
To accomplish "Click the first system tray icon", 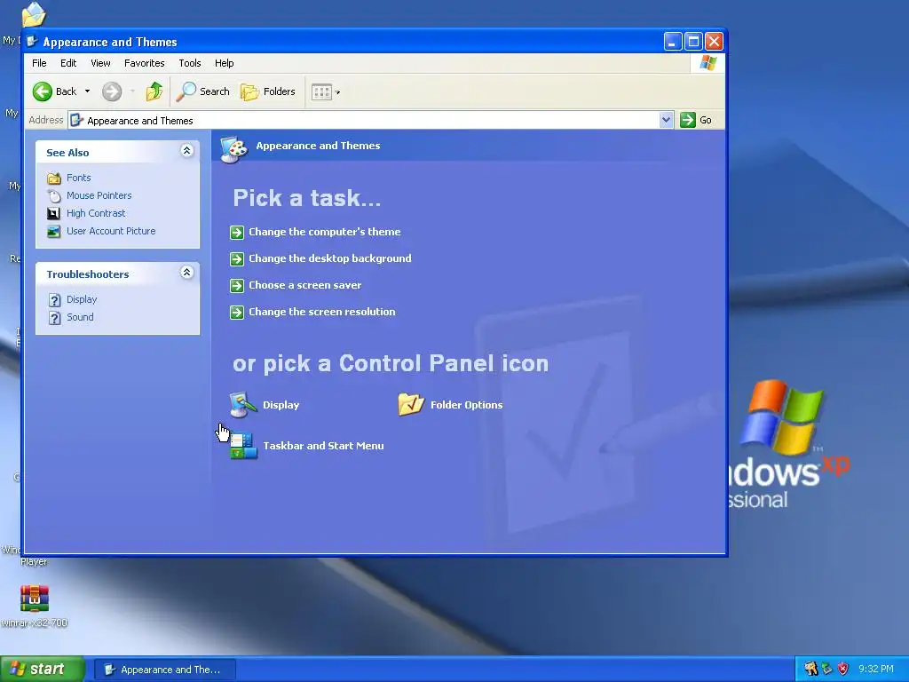I will [810, 669].
